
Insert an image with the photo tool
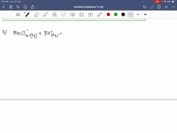[81, 15]
